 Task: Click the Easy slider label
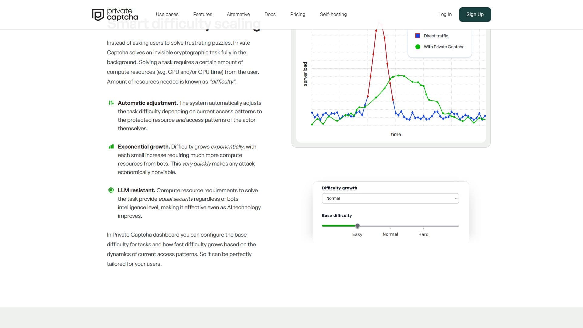(357, 234)
